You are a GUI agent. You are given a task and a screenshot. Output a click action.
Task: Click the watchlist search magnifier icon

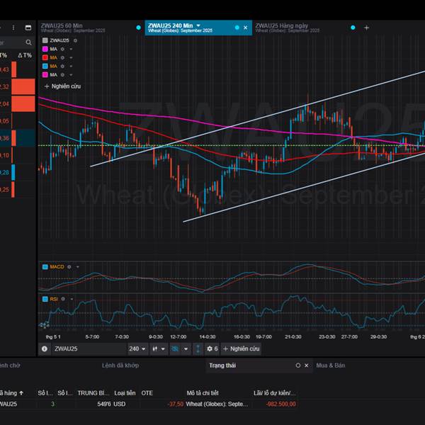tap(28, 42)
